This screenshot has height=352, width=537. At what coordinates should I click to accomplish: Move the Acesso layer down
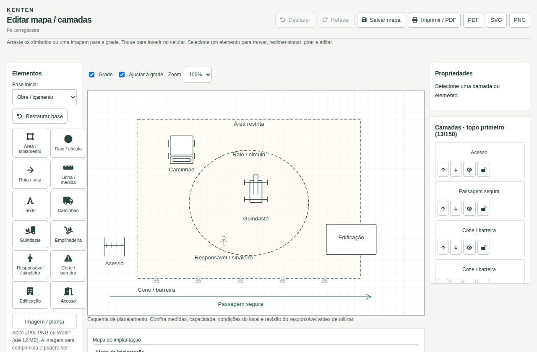(456, 169)
